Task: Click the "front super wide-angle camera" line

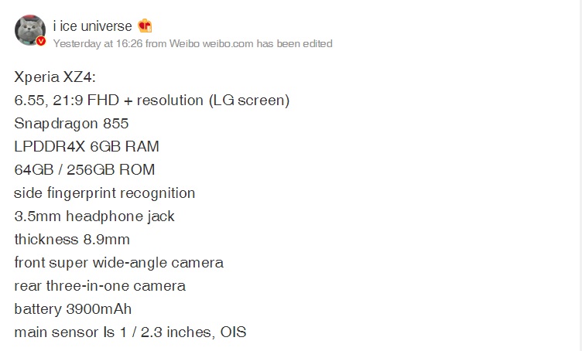Action: [118, 263]
